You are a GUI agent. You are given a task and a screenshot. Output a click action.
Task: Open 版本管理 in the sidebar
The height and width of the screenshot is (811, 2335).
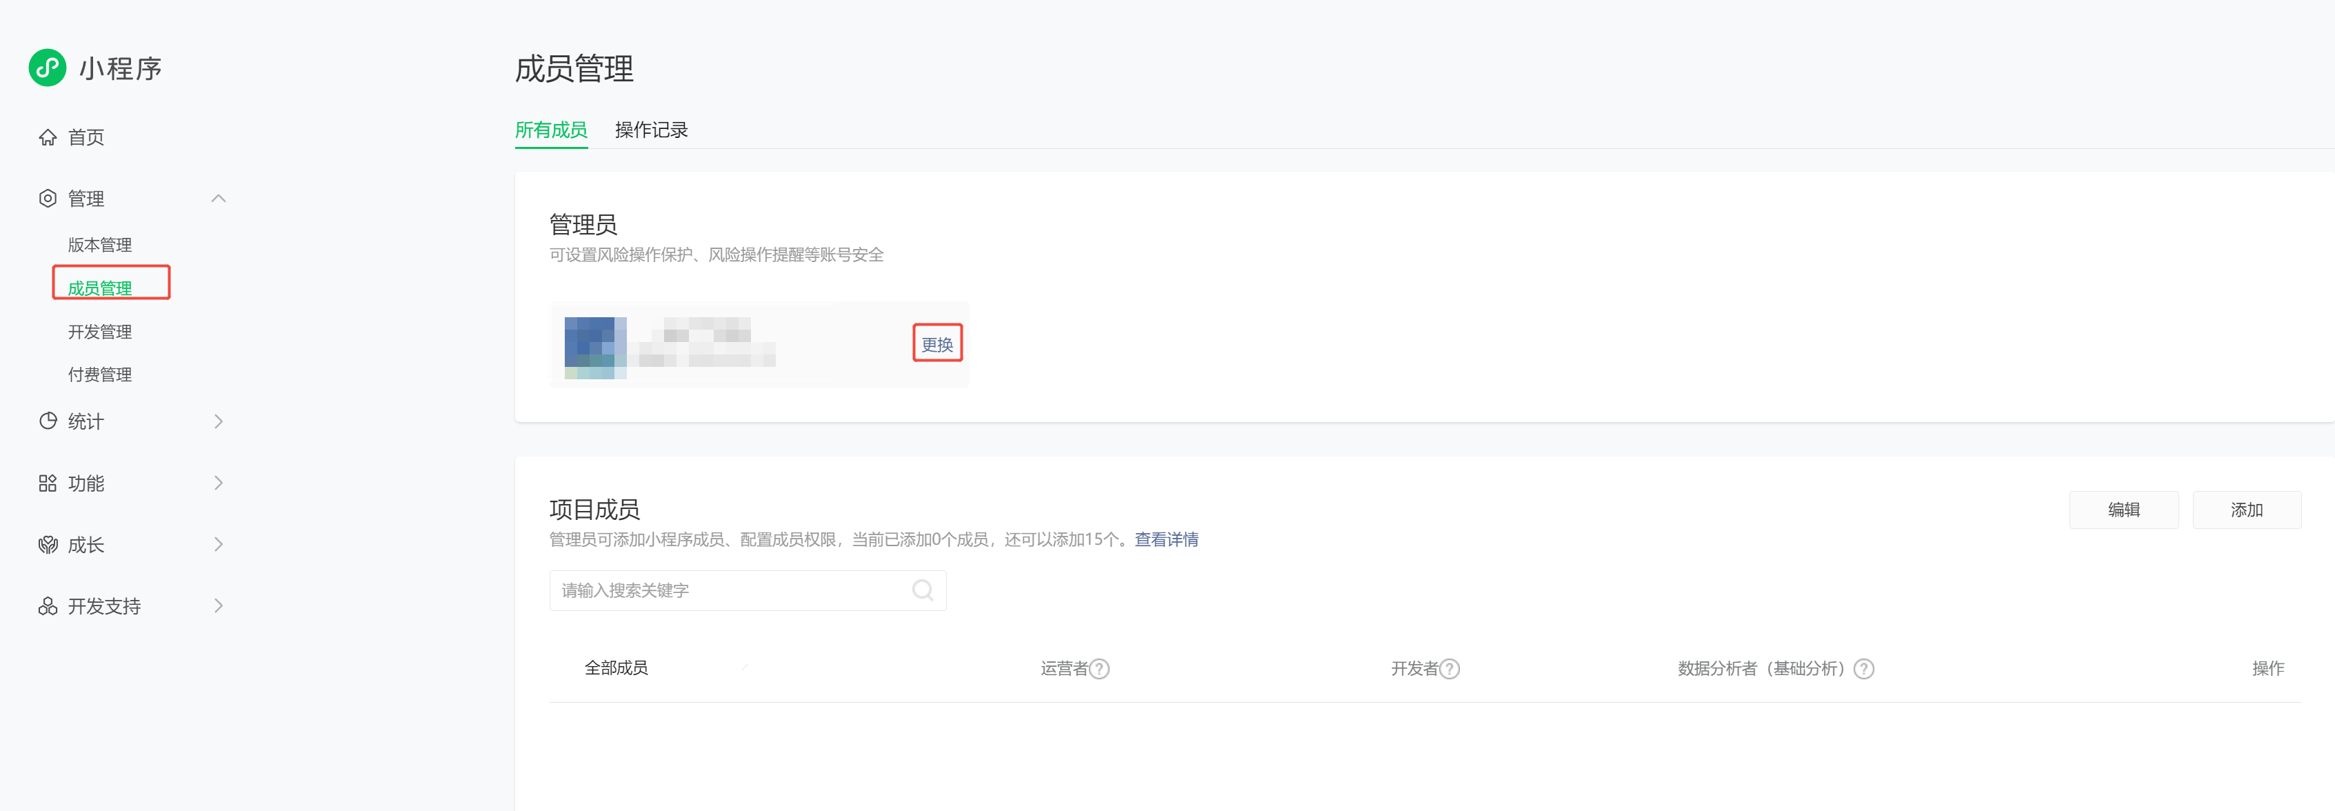coord(100,245)
